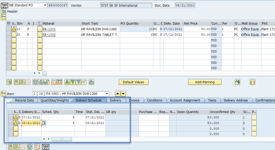Select row selector for item 20 PA-1002

pos(9,35)
